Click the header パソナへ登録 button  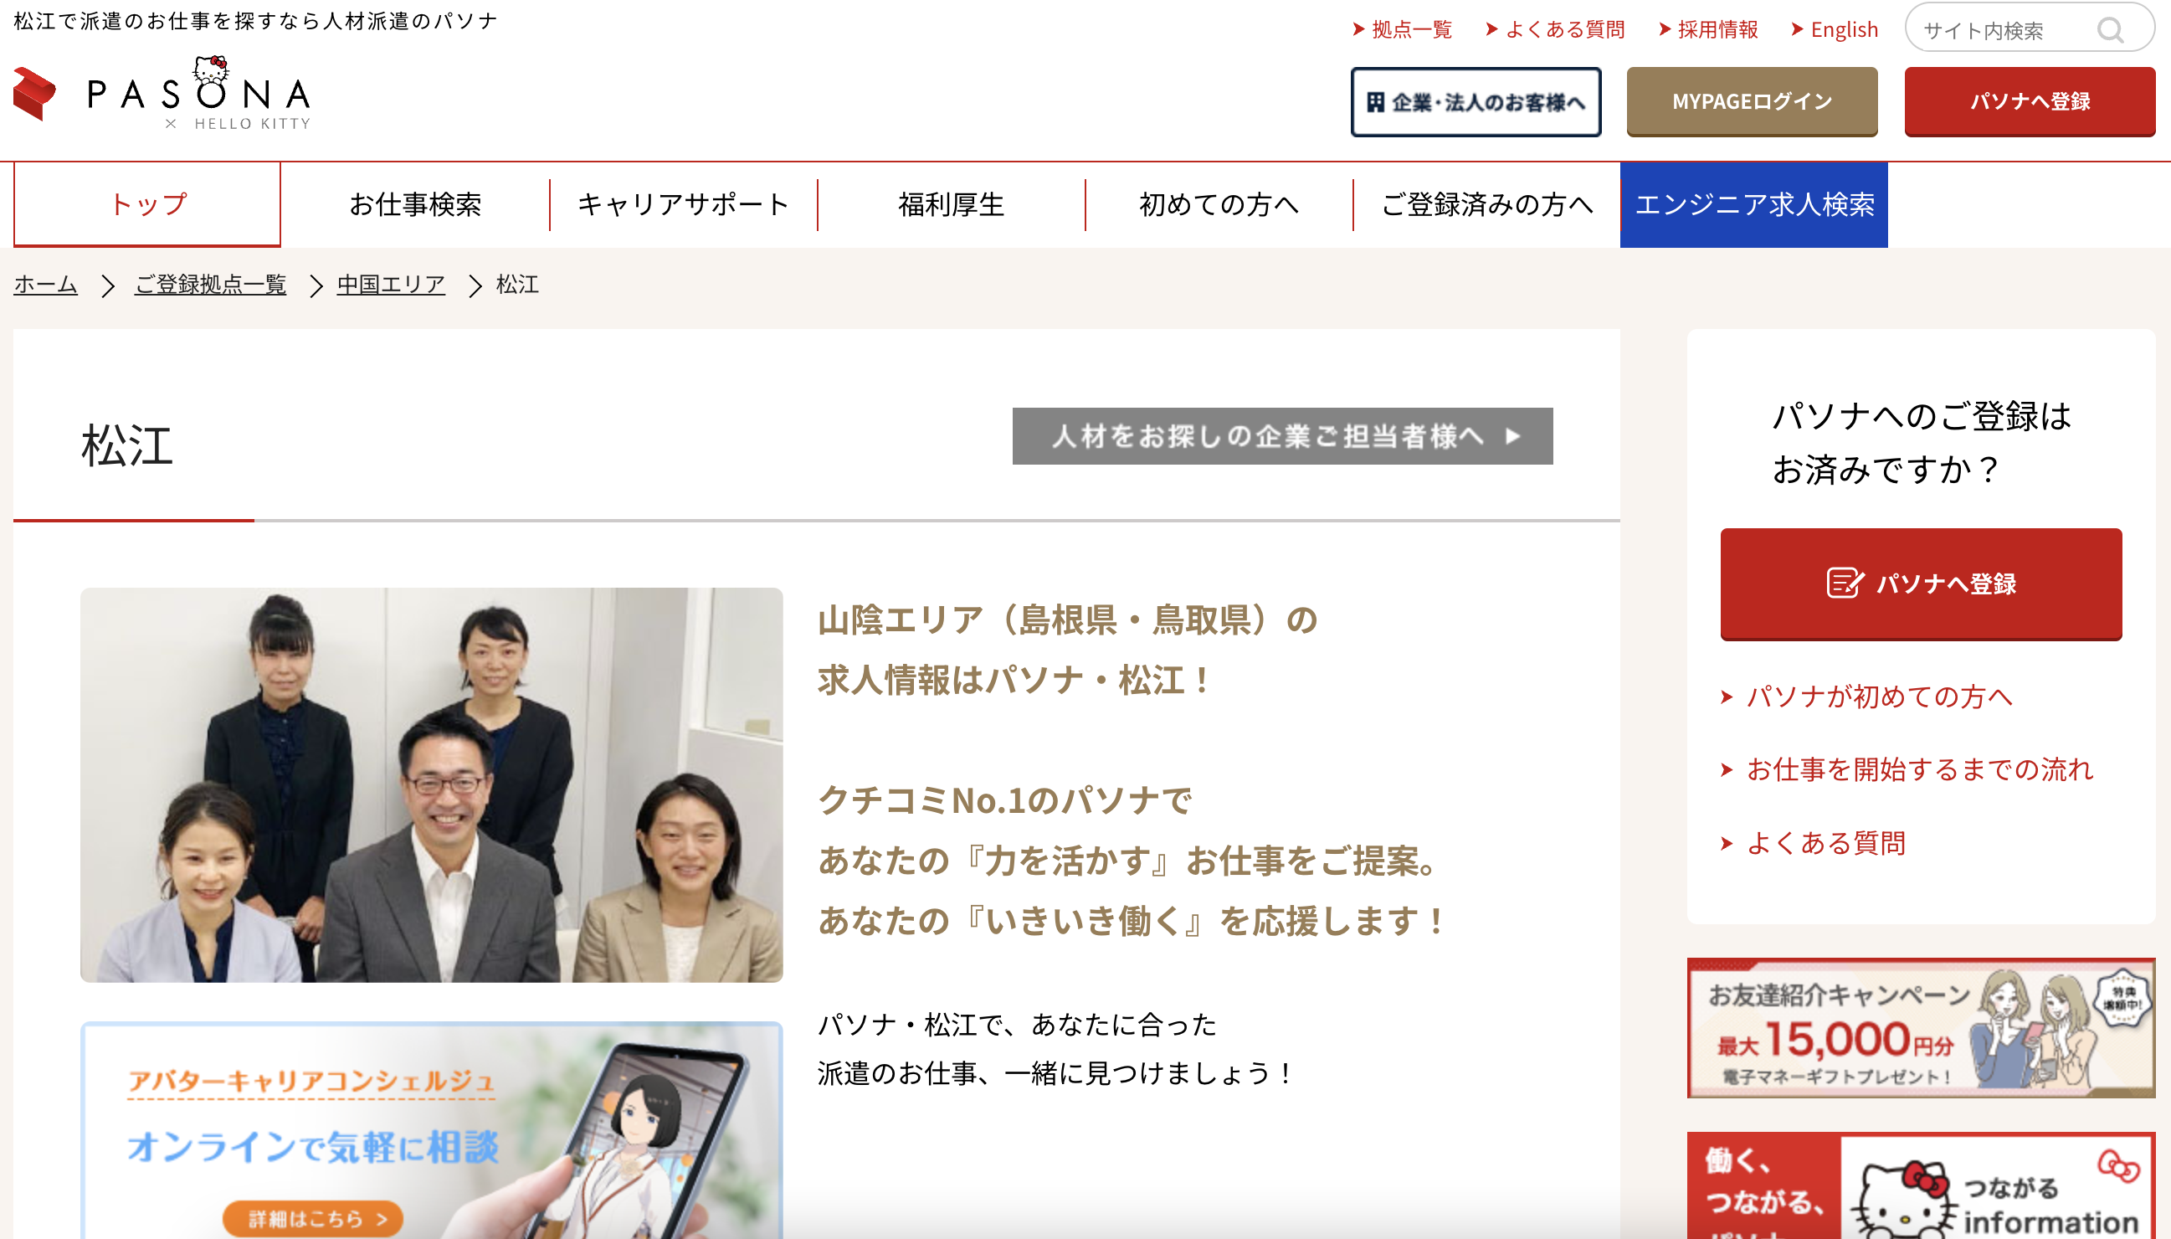coord(2030,102)
